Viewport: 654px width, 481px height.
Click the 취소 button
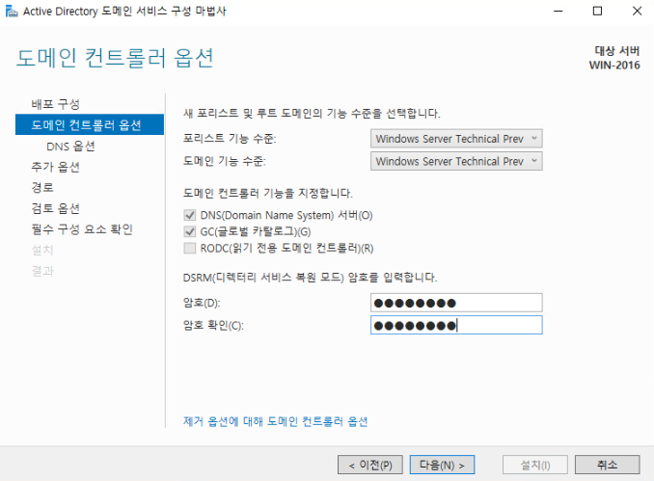pos(608,465)
